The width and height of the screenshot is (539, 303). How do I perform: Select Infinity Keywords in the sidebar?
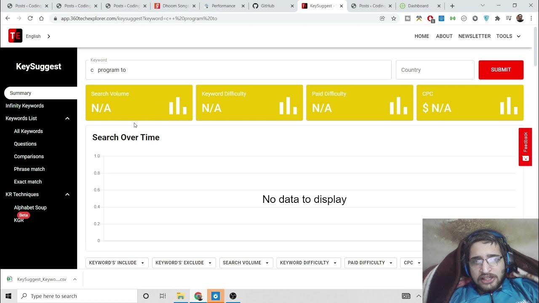[x=24, y=106]
